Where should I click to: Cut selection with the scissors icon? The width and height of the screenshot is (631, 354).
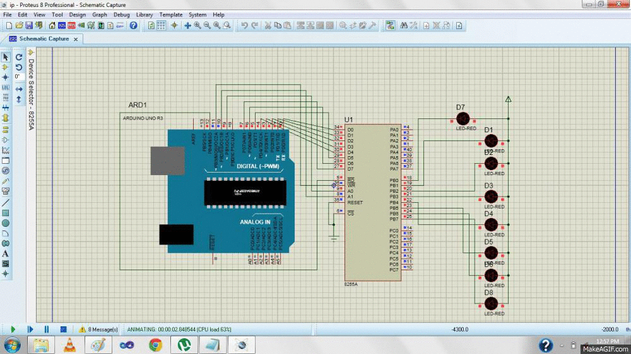(x=268, y=26)
